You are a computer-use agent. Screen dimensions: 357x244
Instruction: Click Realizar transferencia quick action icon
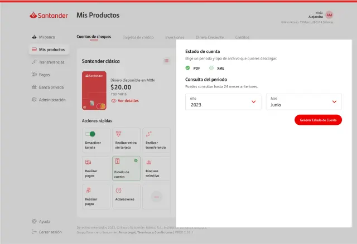[149, 134]
